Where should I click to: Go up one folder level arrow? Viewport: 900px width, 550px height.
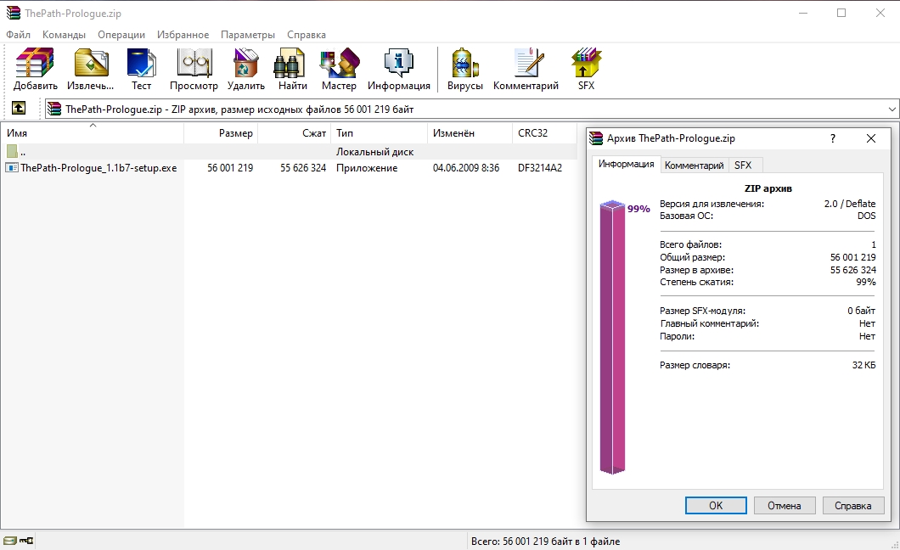(19, 108)
